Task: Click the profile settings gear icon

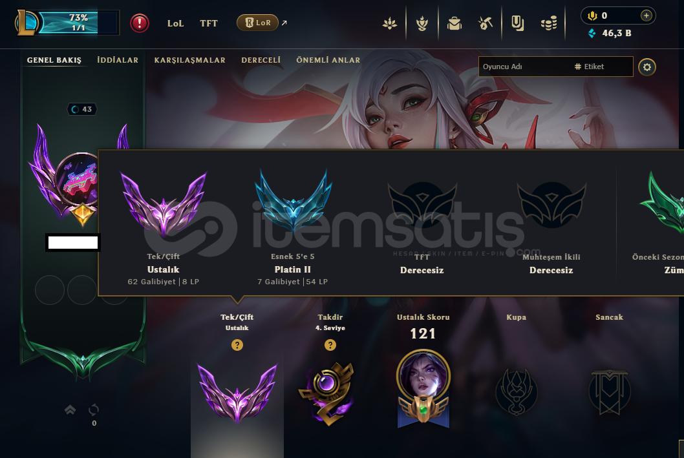Action: 647,67
